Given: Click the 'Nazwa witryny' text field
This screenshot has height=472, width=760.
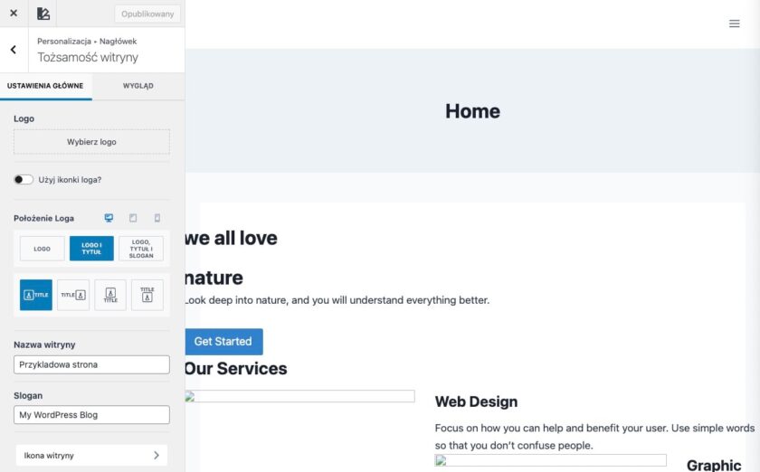Looking at the screenshot, I should [x=91, y=364].
